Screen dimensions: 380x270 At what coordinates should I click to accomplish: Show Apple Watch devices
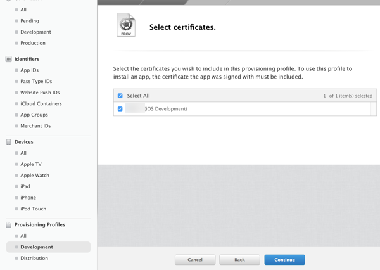pyautogui.click(x=35, y=176)
